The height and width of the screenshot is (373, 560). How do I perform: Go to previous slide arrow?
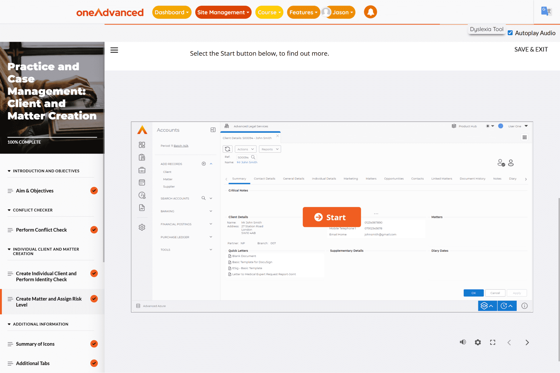(x=509, y=342)
